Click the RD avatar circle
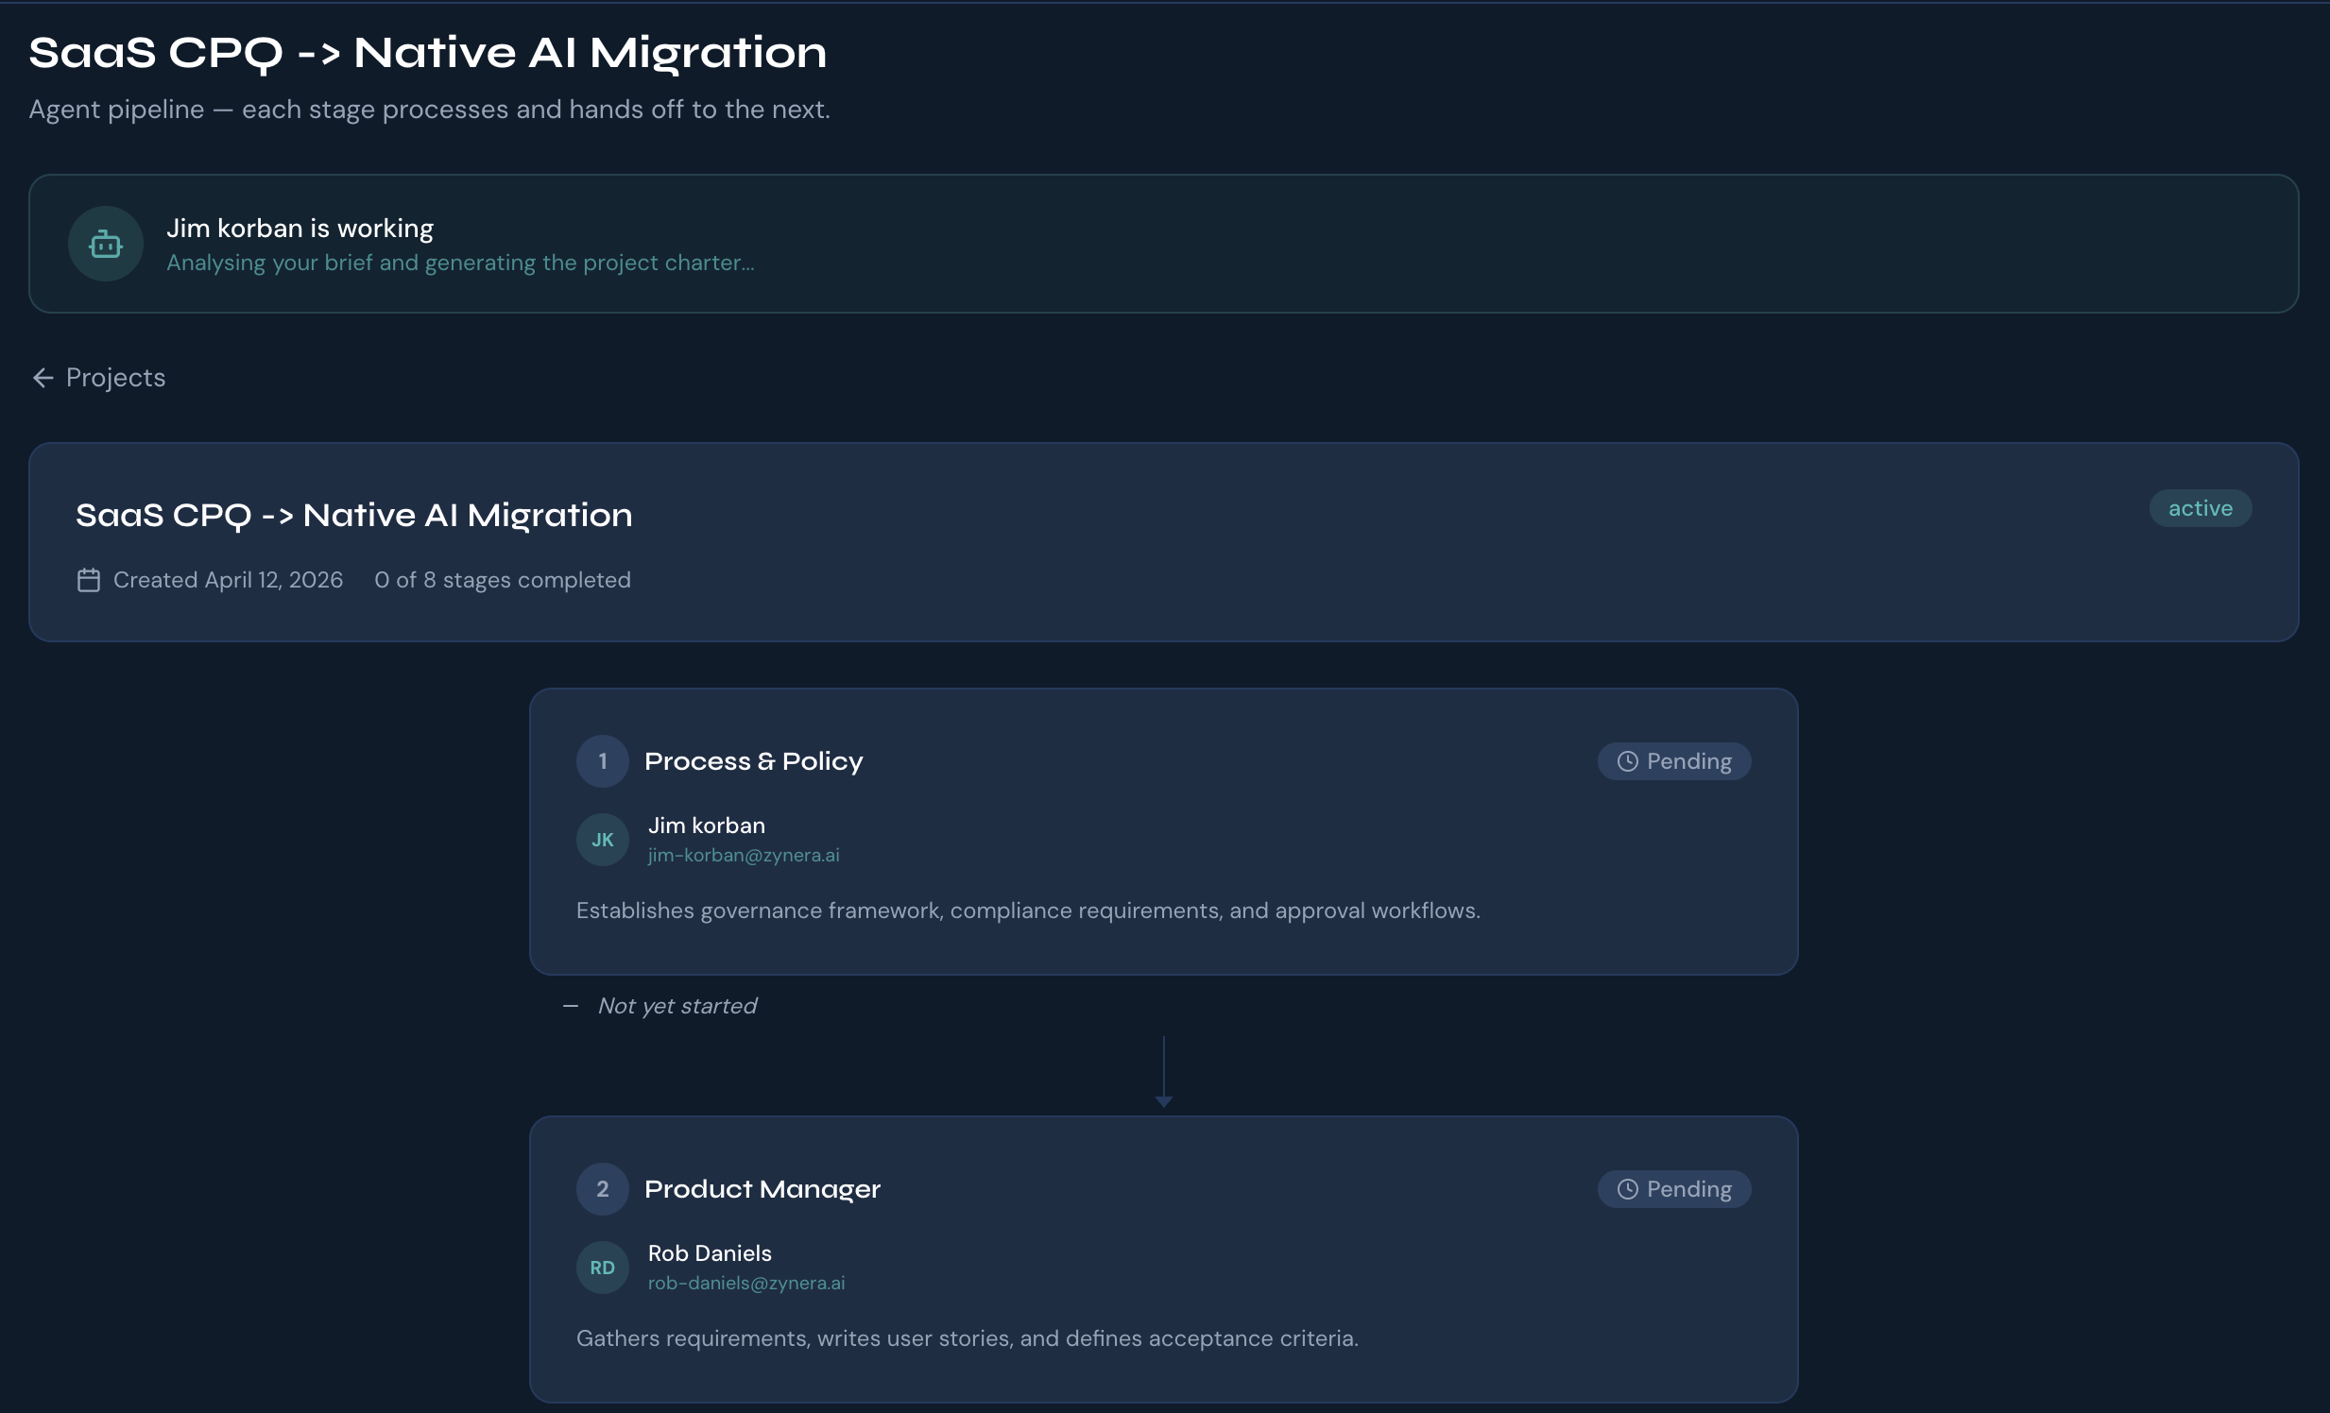The width and height of the screenshot is (2330, 1413). pyautogui.click(x=603, y=1268)
